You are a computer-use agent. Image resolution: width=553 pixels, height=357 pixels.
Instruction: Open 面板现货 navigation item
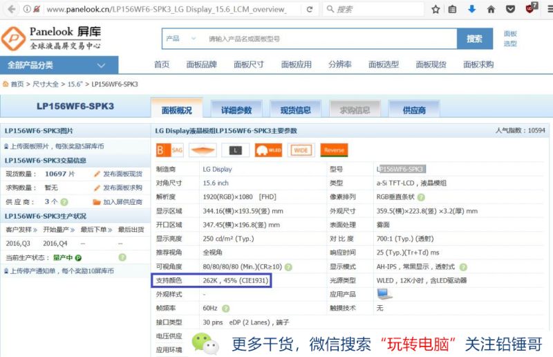point(431,64)
